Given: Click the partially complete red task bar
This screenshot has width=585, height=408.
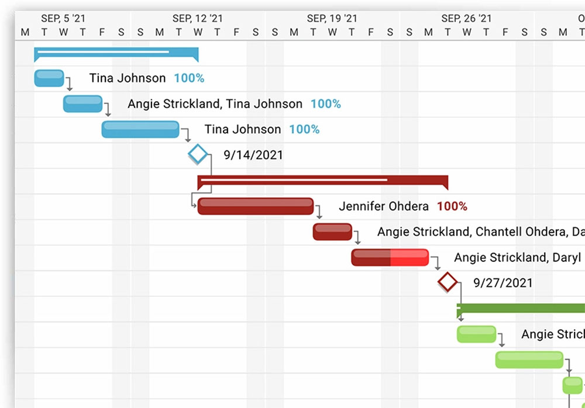Looking at the screenshot, I should tap(390, 257).
